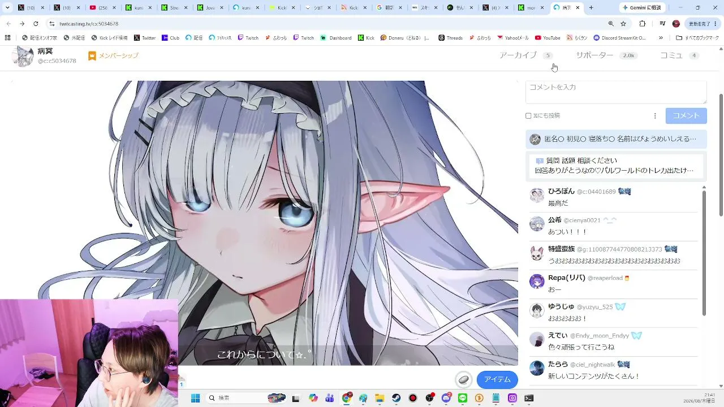Open the Discord StreamKit bookmark
The width and height of the screenshot is (724, 407).
(x=619, y=38)
